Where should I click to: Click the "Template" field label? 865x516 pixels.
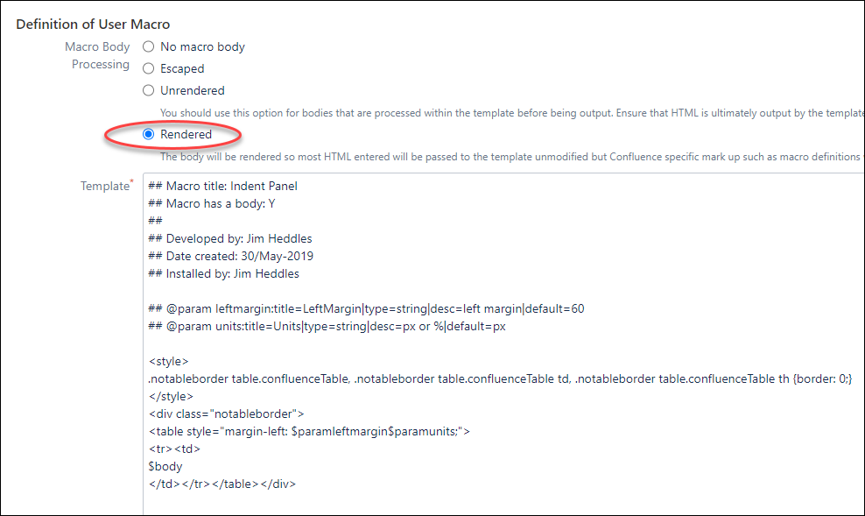click(105, 186)
